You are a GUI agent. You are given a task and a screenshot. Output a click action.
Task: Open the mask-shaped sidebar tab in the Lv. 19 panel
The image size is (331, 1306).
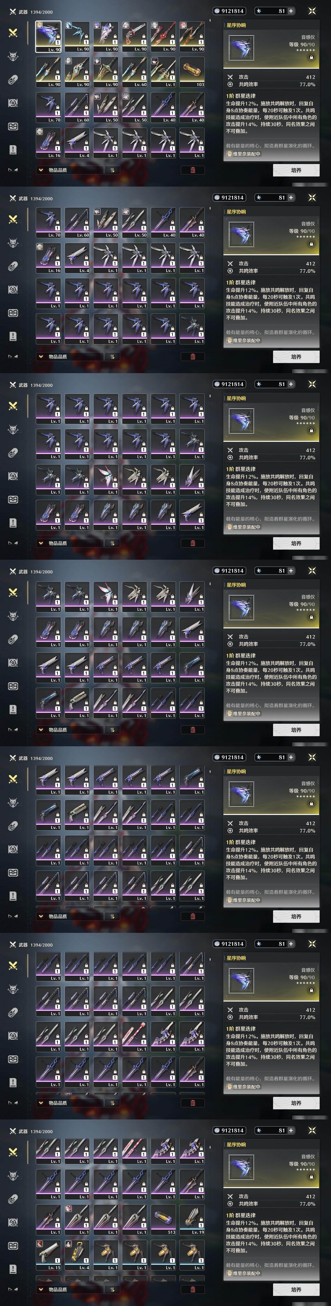pos(13,1246)
